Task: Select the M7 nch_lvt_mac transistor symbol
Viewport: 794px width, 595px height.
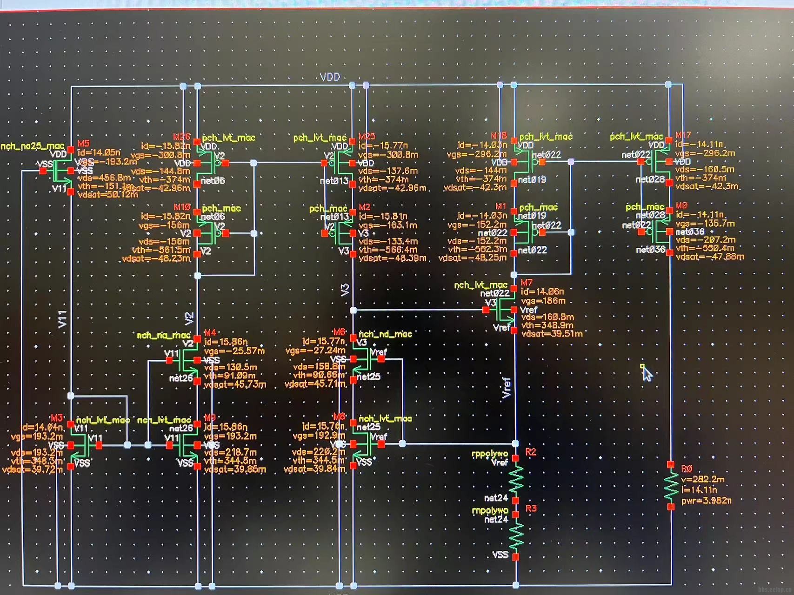Action: click(x=500, y=309)
